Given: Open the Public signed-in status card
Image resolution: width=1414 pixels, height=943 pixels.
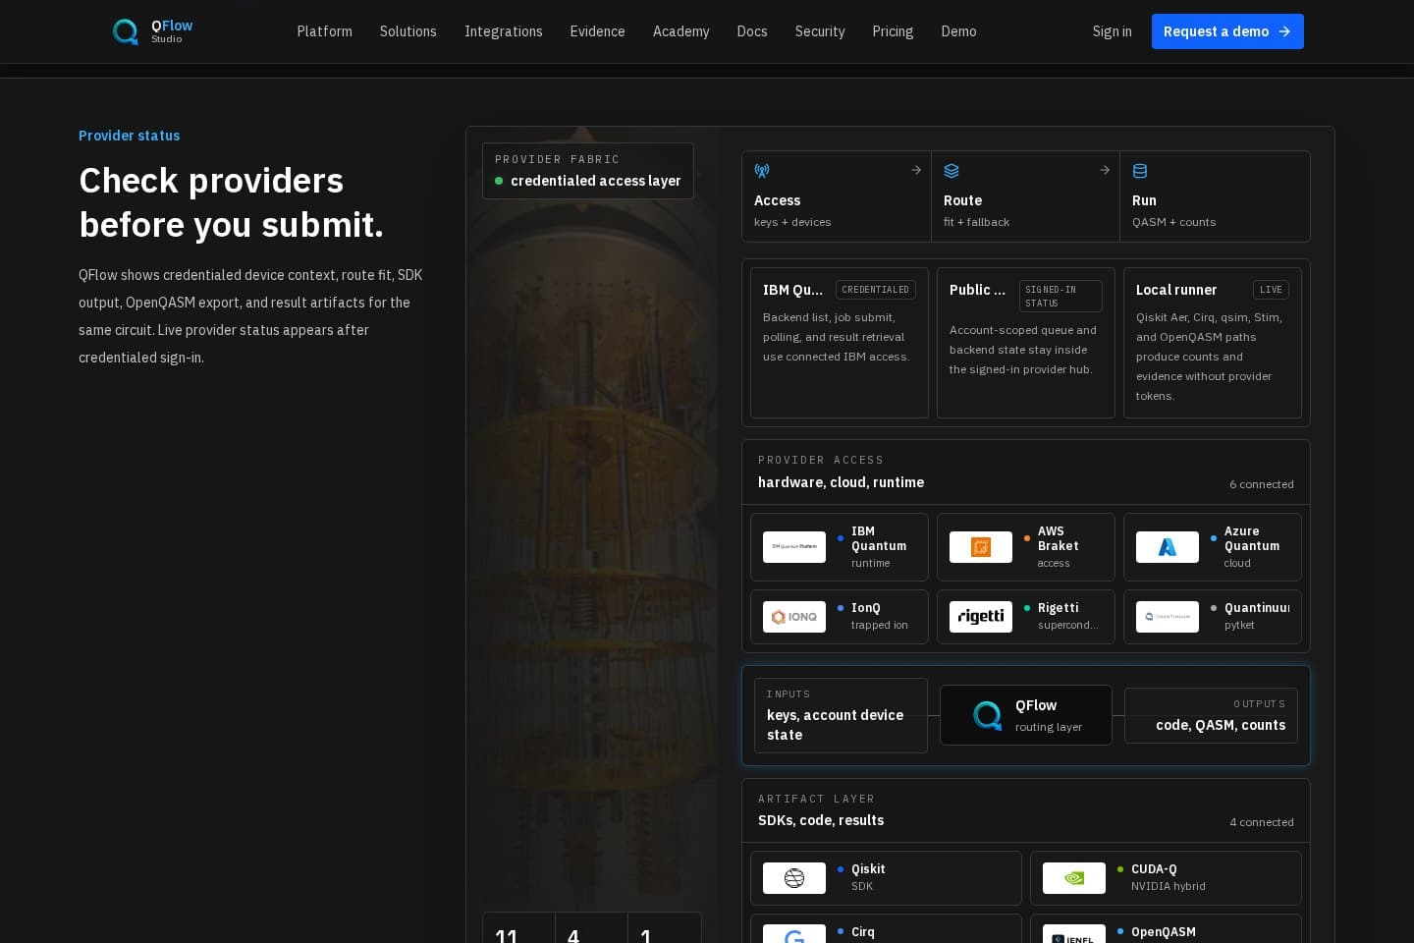Looking at the screenshot, I should tap(1026, 343).
